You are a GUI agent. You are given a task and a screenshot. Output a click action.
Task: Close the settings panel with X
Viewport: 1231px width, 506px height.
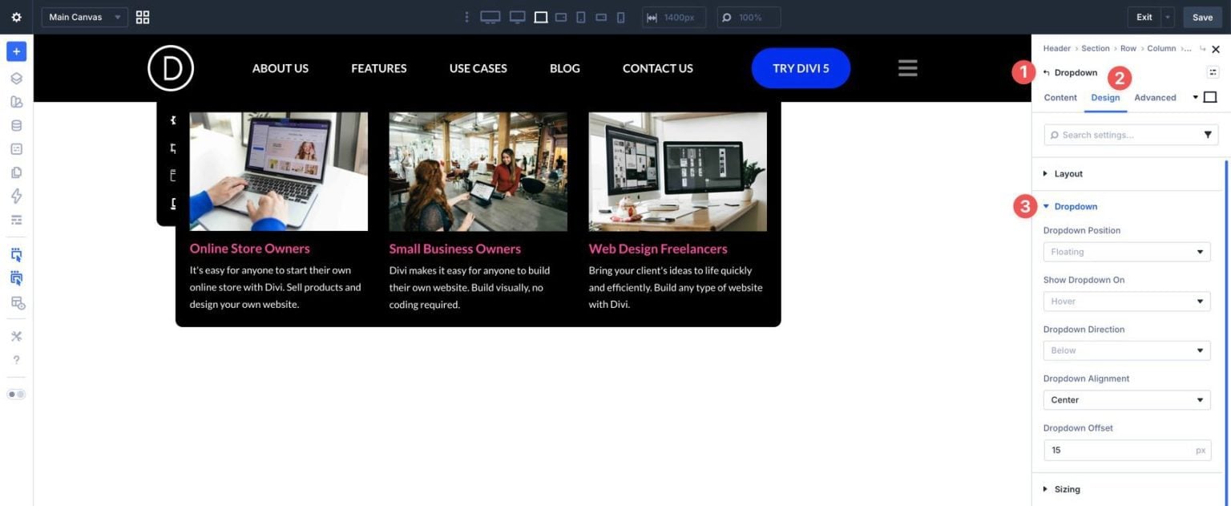[1216, 49]
